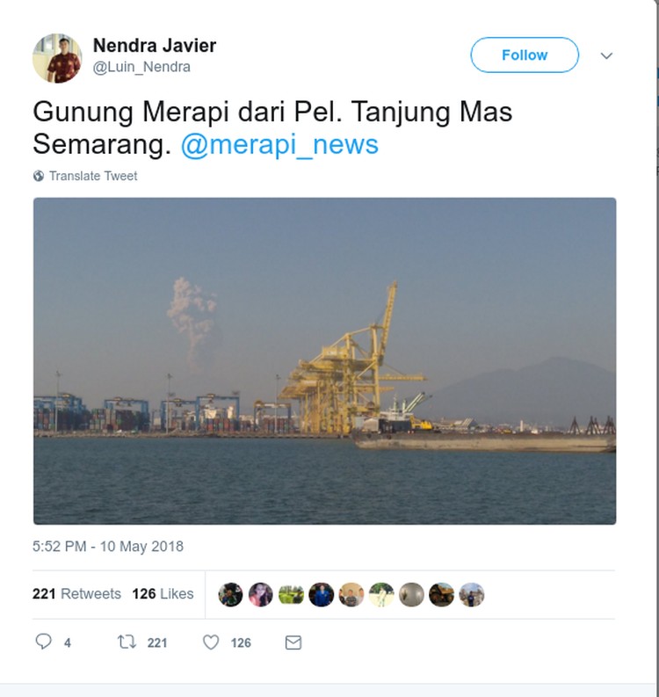
Task: View the 126 Likes list
Action: 163,594
